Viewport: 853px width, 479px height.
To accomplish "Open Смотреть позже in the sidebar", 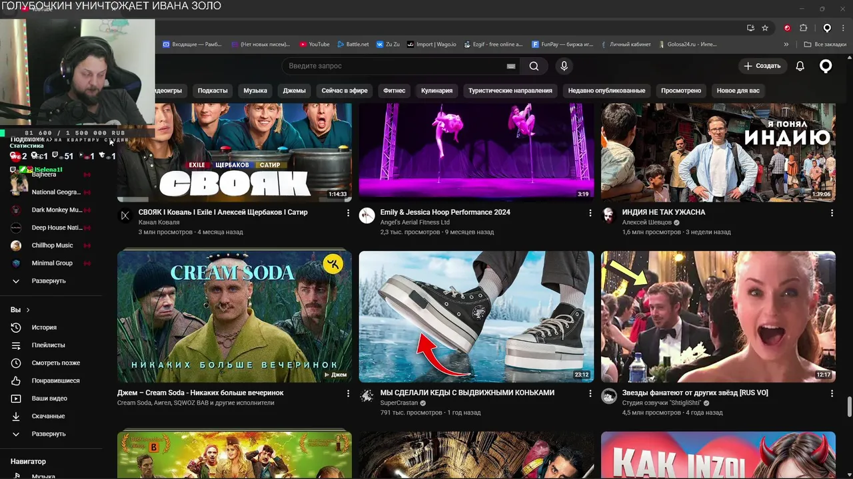I will coord(55,363).
